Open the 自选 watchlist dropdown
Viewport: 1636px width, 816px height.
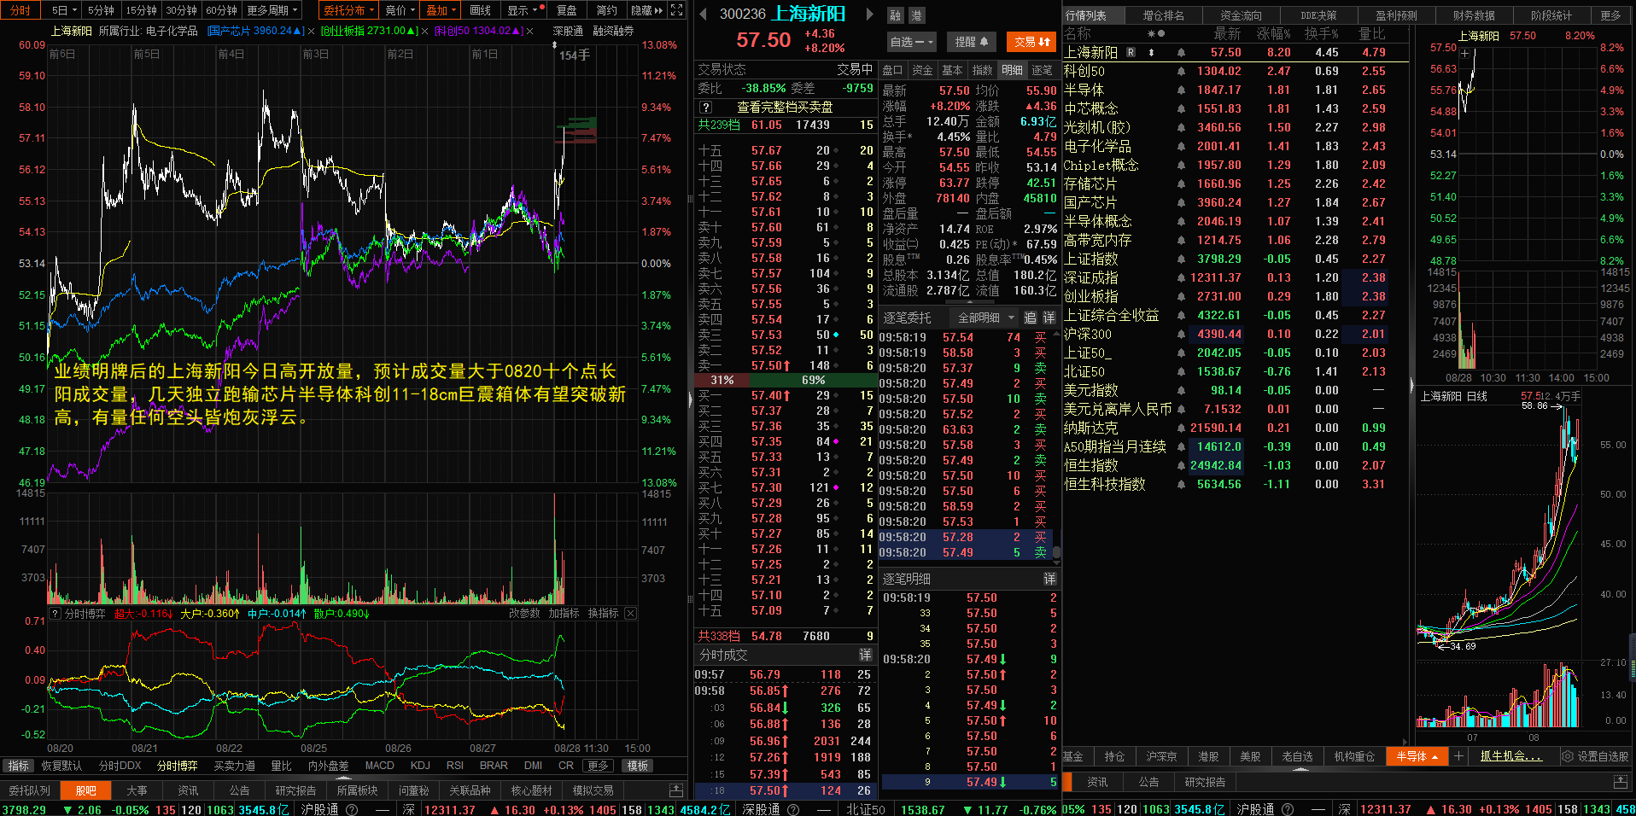[912, 41]
